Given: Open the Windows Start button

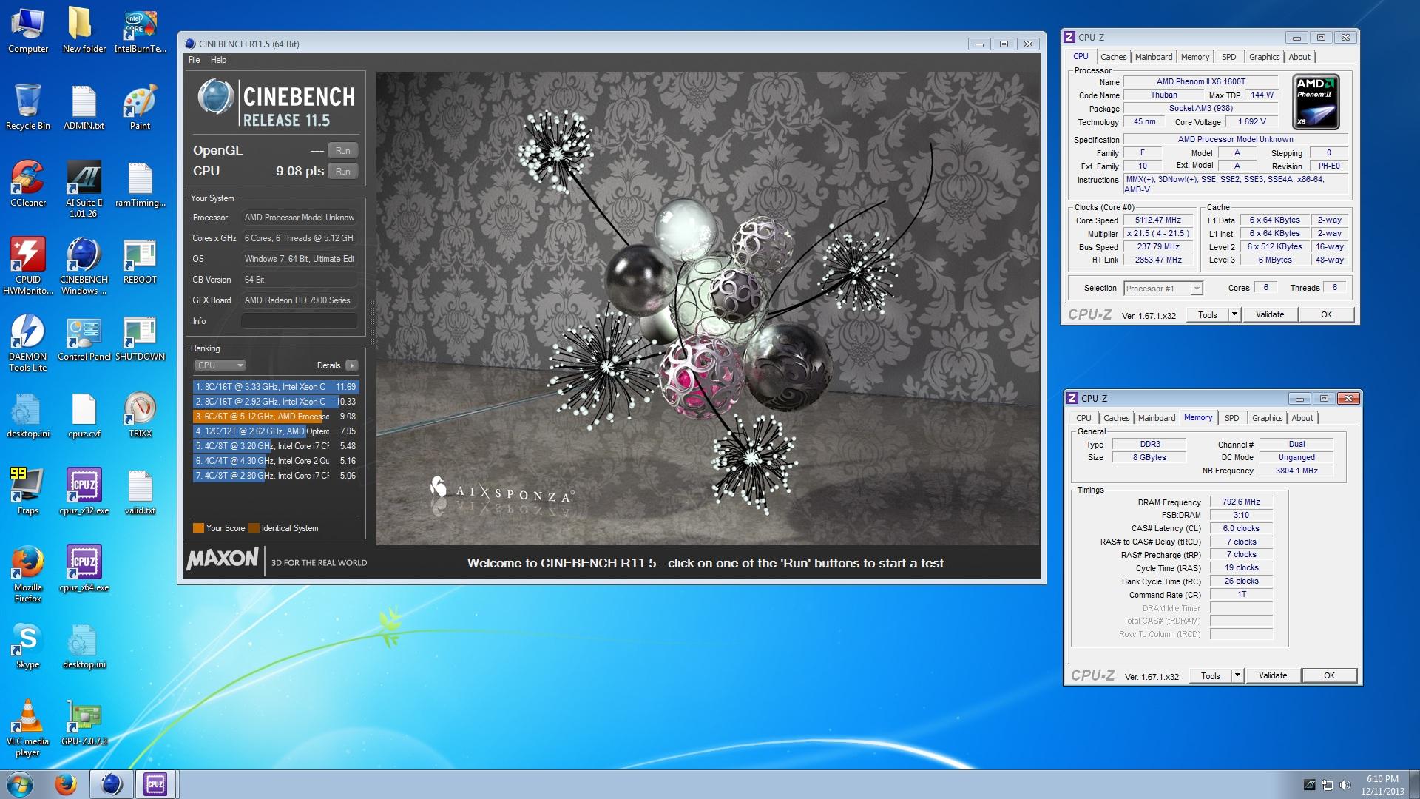Looking at the screenshot, I should click(x=20, y=784).
